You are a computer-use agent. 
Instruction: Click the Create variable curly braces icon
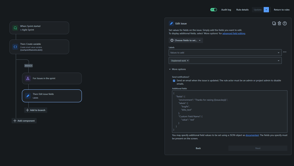pyautogui.click(x=15, y=47)
